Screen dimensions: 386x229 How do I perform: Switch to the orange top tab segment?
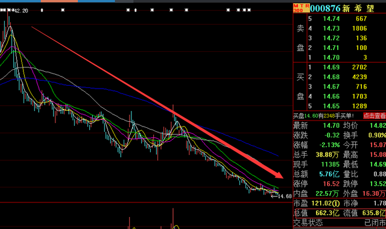[59, 1]
